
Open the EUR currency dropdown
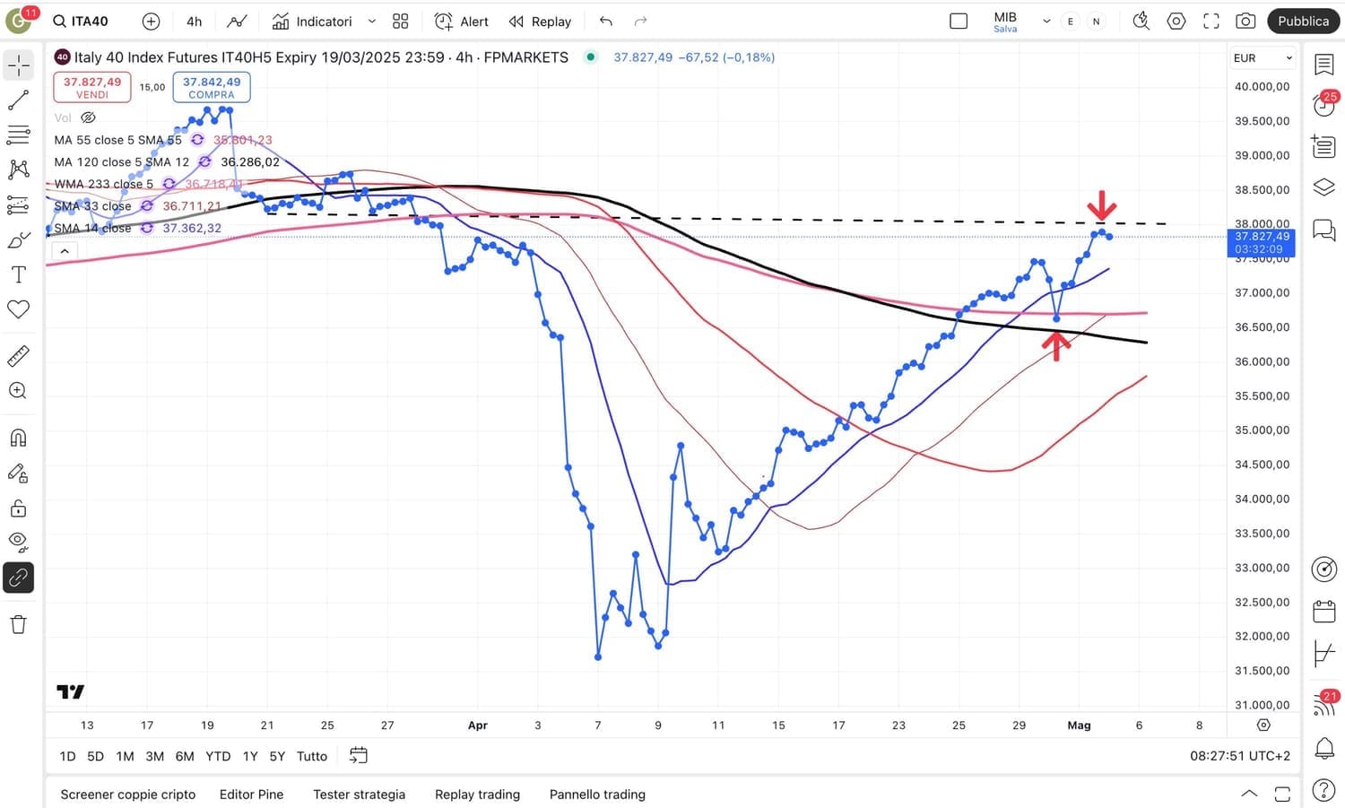pyautogui.click(x=1263, y=58)
